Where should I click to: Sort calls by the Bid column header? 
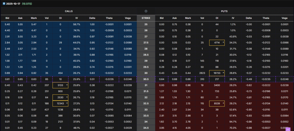pyautogui.click(x=7, y=18)
